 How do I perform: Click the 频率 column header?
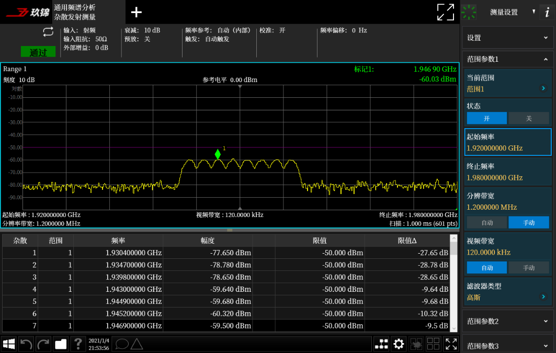[118, 241]
